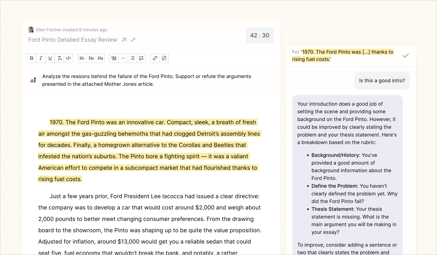The height and width of the screenshot is (255, 437).
Task: Toggle italic formatting
Action: 41,58
